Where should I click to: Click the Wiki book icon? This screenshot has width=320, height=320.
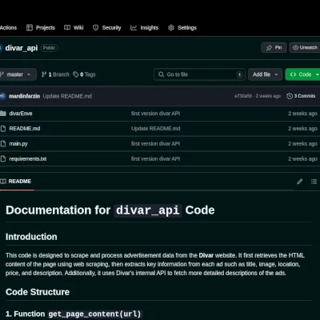[x=67, y=27]
